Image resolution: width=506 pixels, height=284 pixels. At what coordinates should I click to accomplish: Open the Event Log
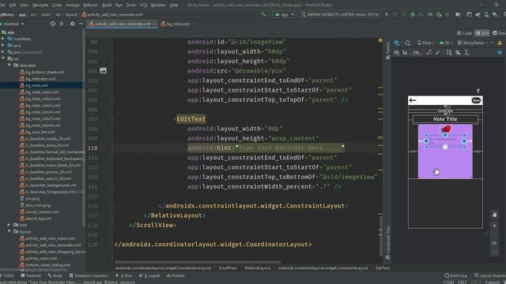pos(455,275)
